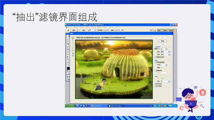
Task: Open the File menu in Photoshop
Action: (70, 27)
